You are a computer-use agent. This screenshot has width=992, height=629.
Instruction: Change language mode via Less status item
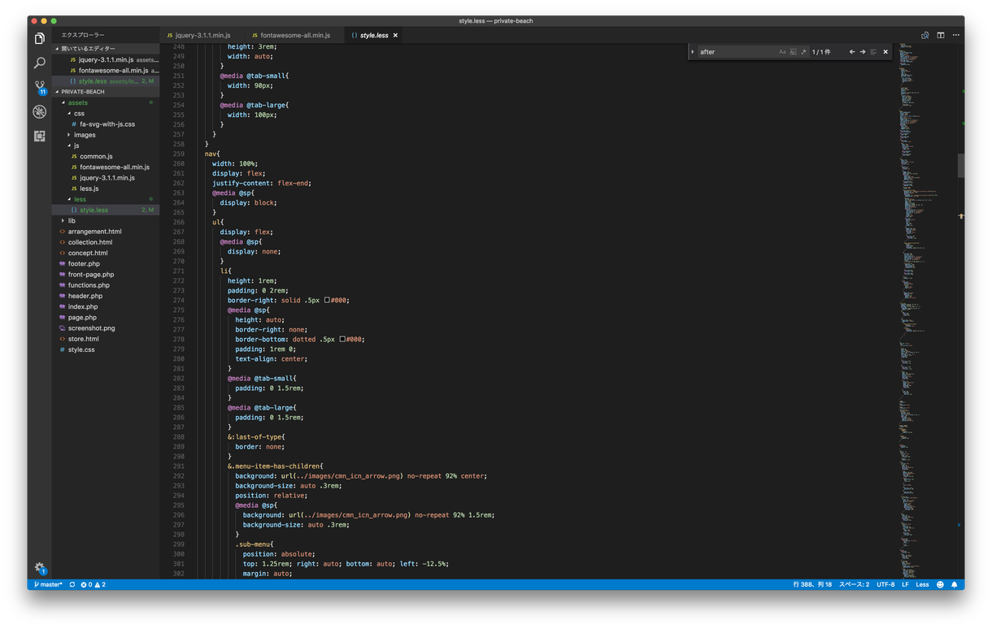pyautogui.click(x=922, y=584)
